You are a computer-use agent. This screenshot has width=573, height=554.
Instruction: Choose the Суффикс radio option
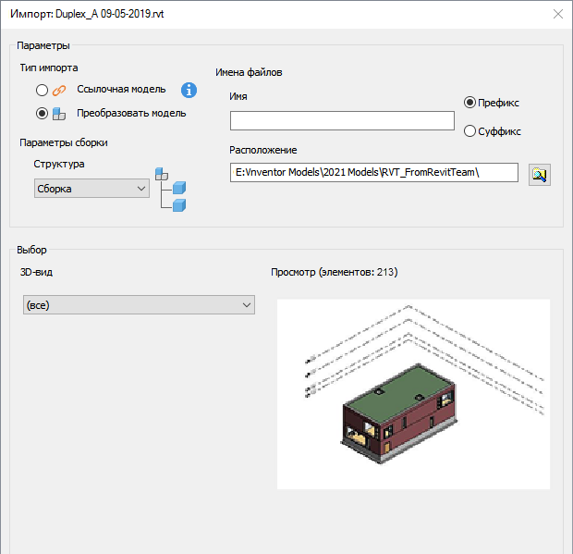(469, 131)
